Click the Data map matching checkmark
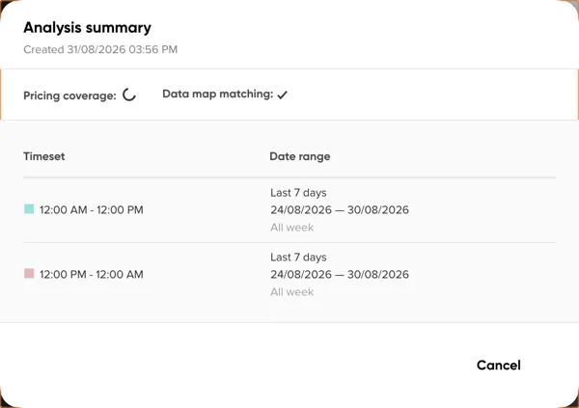This screenshot has height=408, width=579. click(x=283, y=95)
